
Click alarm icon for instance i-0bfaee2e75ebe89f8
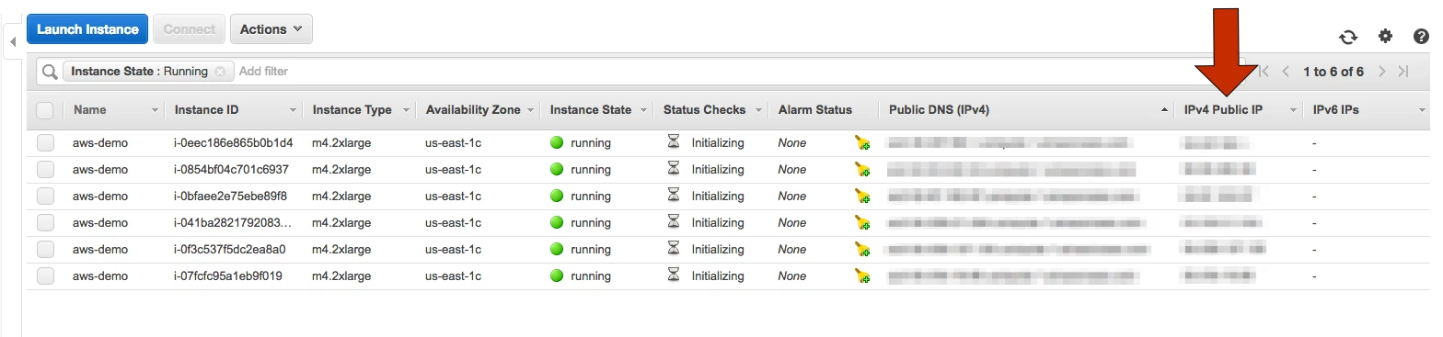pyautogui.click(x=861, y=196)
